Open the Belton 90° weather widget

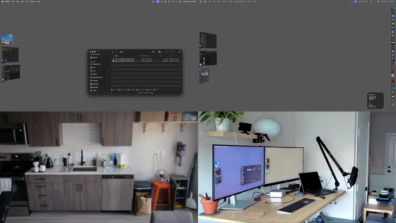(375, 101)
